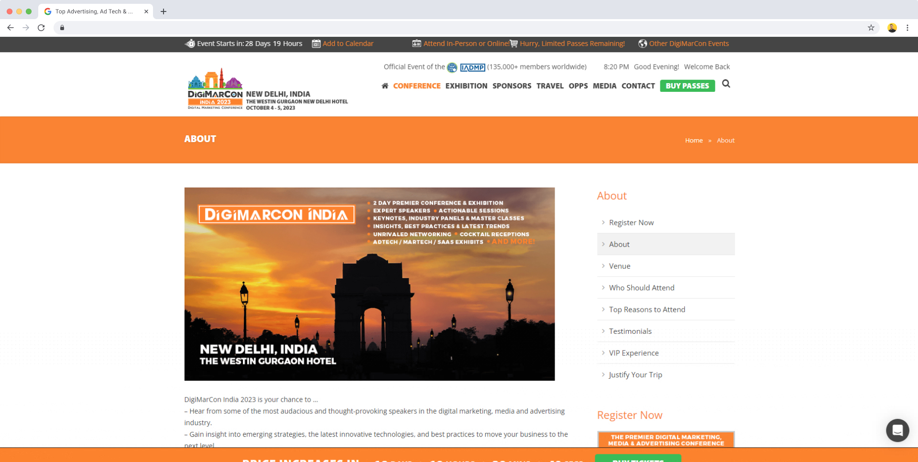
Task: Open the MEDIA menu
Action: pyautogui.click(x=604, y=86)
